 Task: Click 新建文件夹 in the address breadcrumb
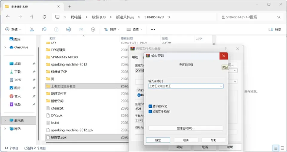pyautogui.click(x=125, y=17)
